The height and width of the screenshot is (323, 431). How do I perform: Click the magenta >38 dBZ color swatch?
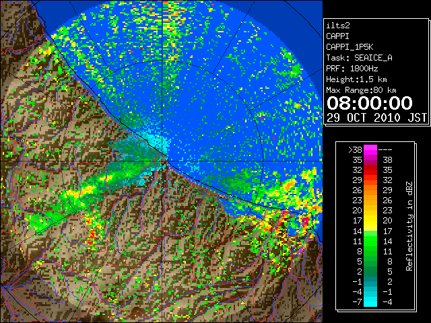tap(370, 150)
